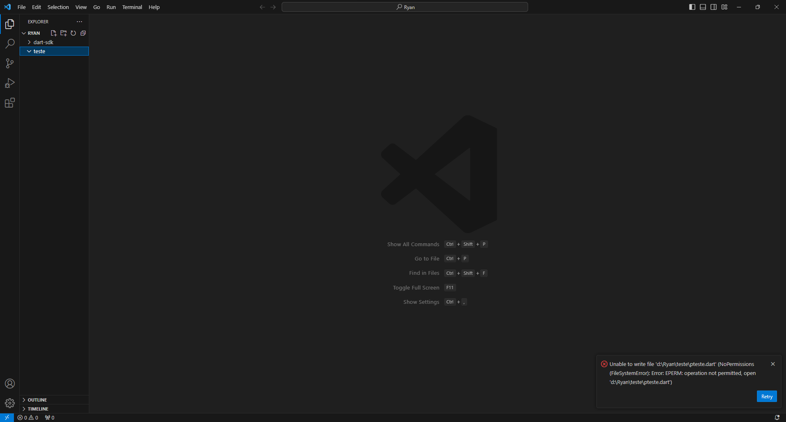
Task: Click Retry on the write error notification
Action: [767, 396]
